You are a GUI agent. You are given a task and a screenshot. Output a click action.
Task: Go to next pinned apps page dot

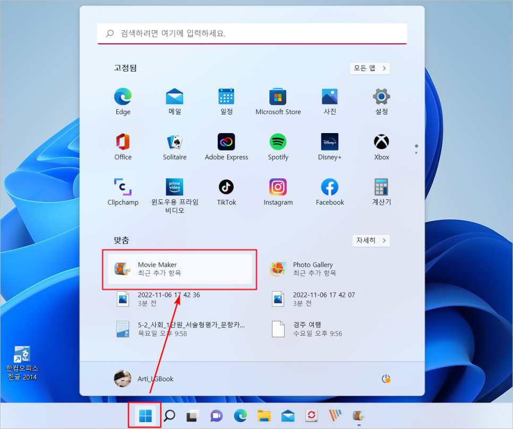[x=416, y=153]
